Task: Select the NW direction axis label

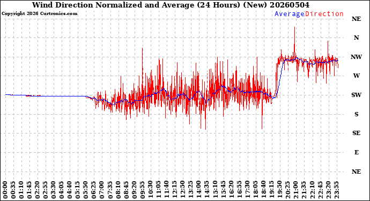Action: pyautogui.click(x=356, y=57)
